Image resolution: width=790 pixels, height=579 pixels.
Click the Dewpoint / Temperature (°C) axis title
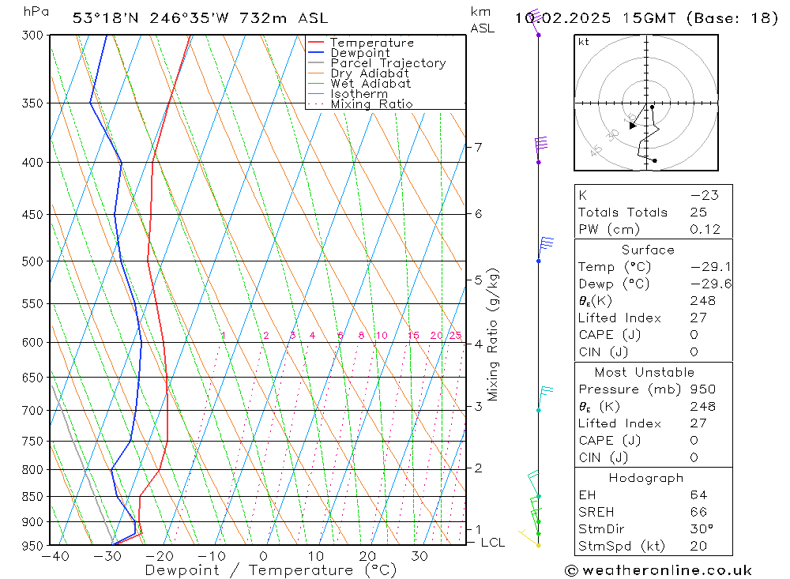[270, 570]
